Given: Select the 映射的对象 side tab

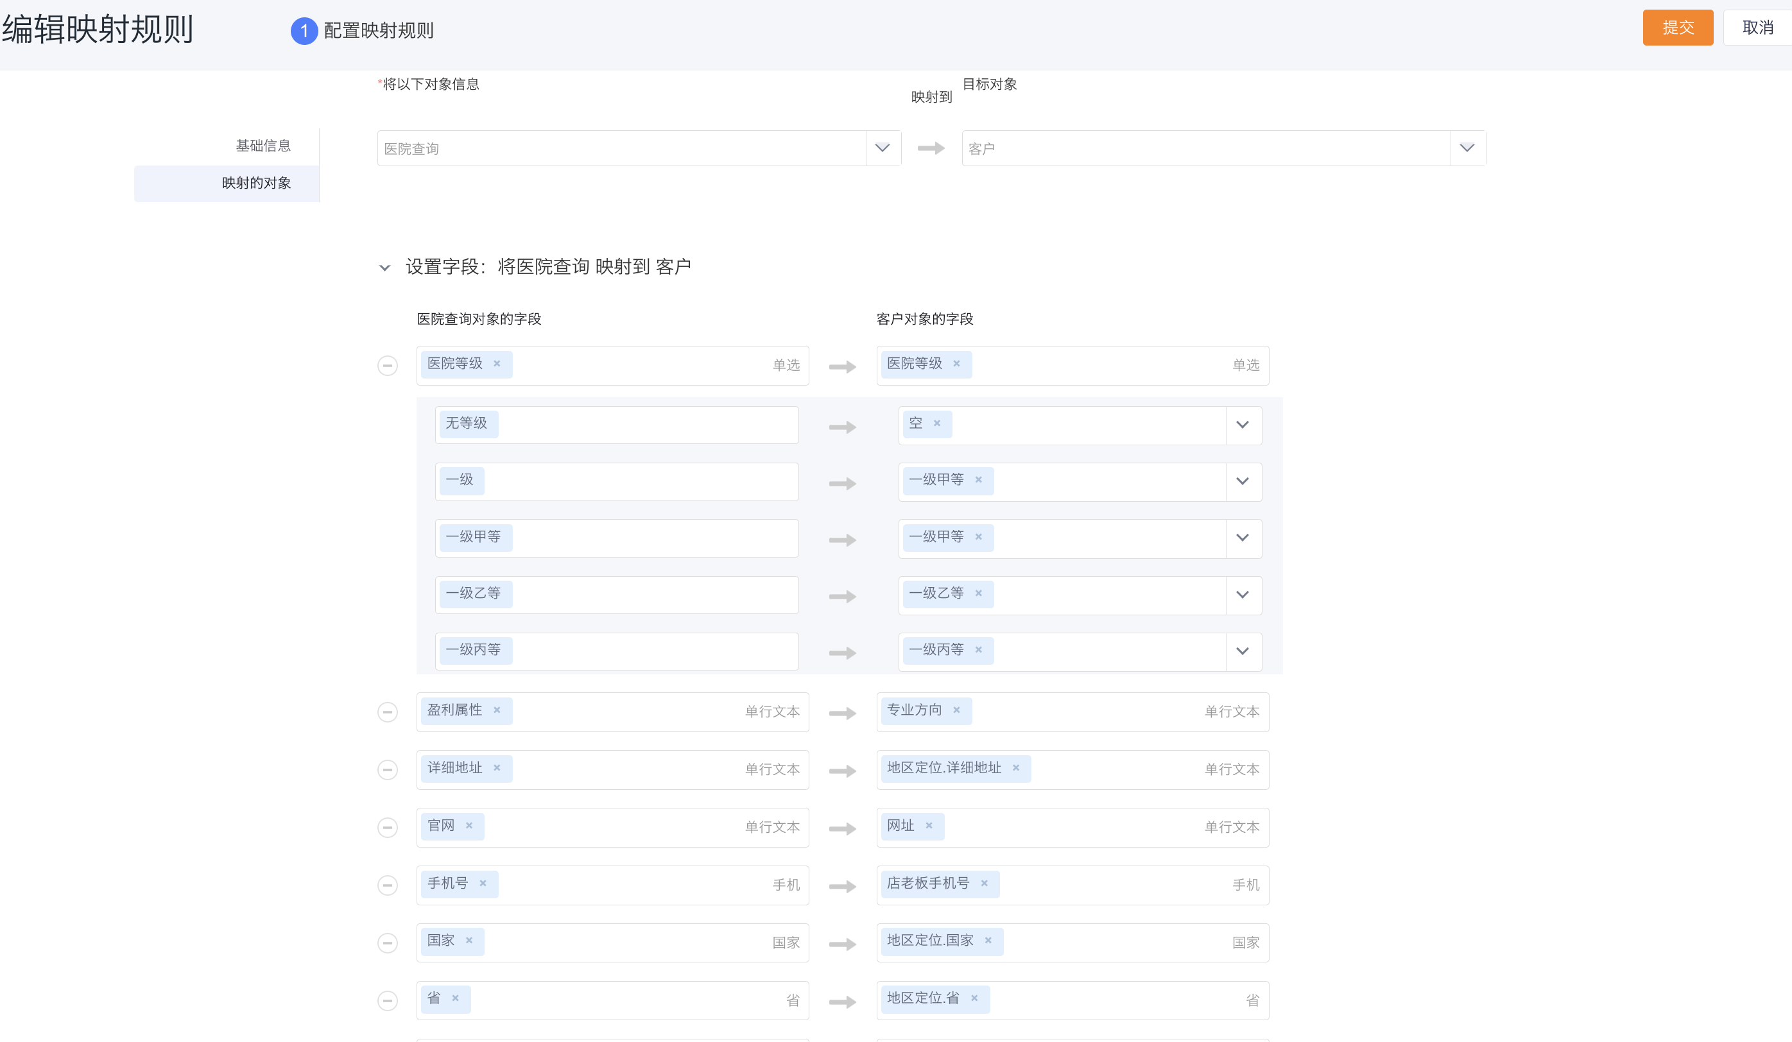Looking at the screenshot, I should pos(256,184).
